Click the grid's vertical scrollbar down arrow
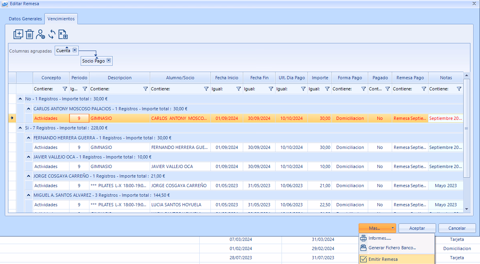 [466, 208]
